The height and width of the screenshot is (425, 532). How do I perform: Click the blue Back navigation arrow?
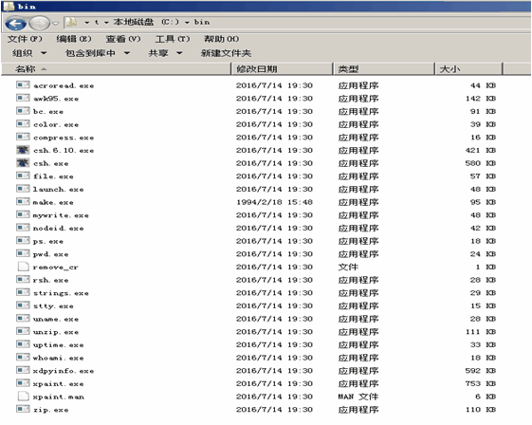pyautogui.click(x=15, y=24)
